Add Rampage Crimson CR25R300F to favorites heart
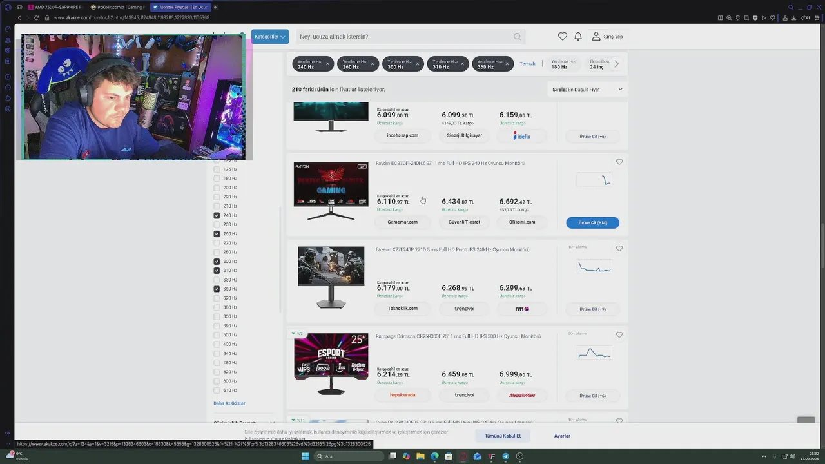The image size is (825, 464). (619, 335)
